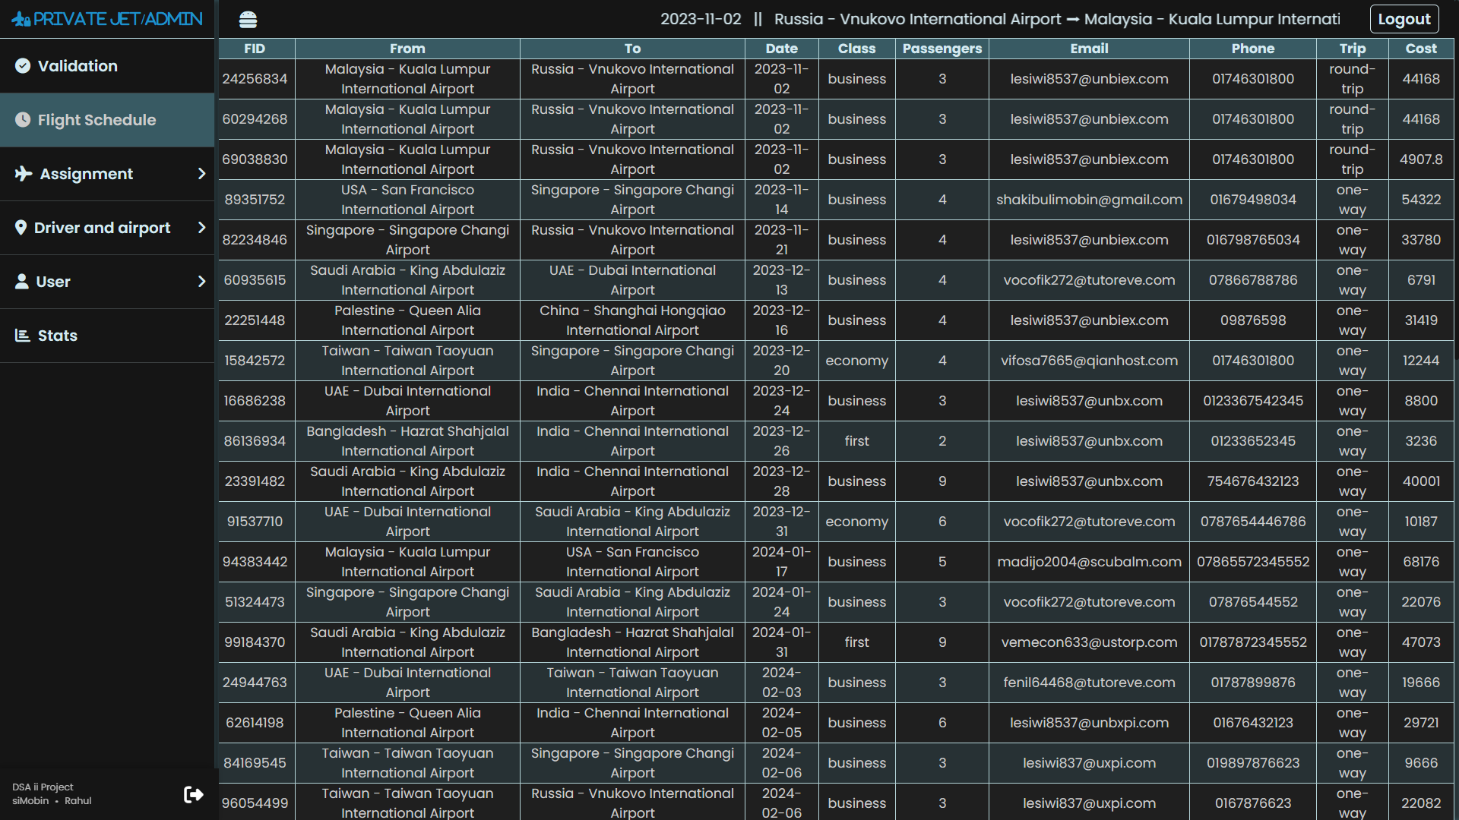Select flight ID 15842572
Viewport: 1459px width, 820px height.
click(255, 361)
